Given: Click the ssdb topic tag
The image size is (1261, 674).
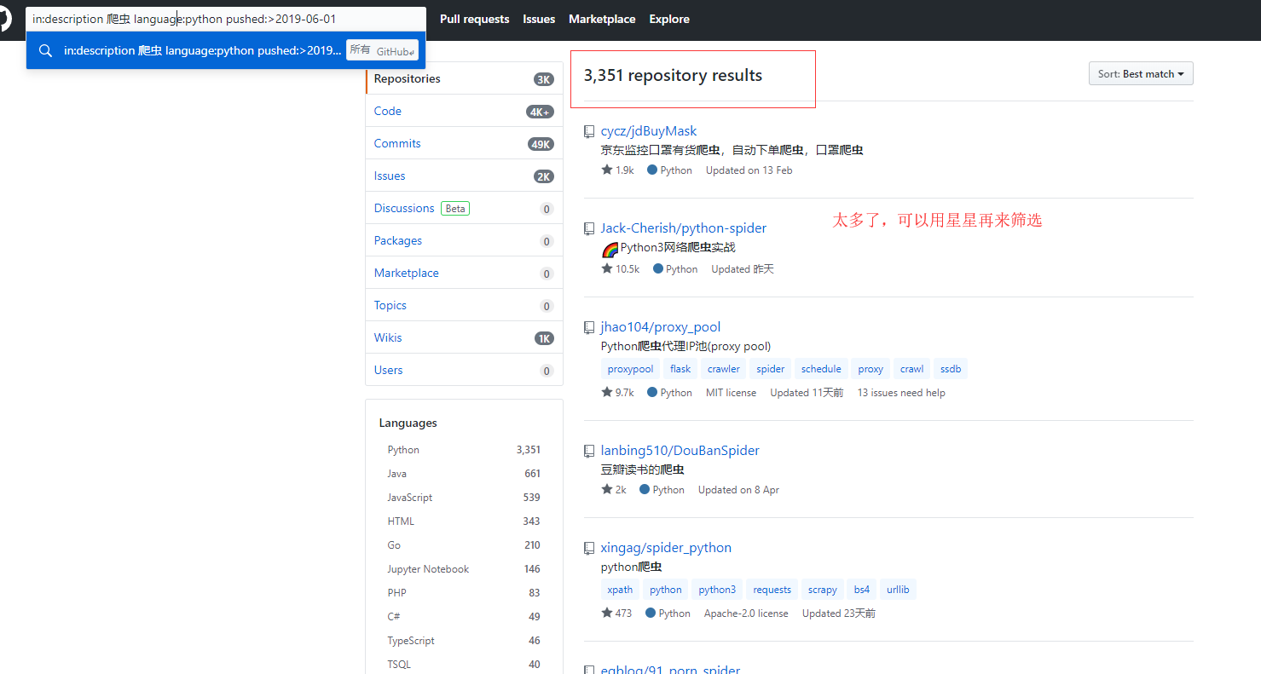Looking at the screenshot, I should click(x=951, y=369).
